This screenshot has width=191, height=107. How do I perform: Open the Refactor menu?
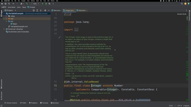[x=33, y=1]
